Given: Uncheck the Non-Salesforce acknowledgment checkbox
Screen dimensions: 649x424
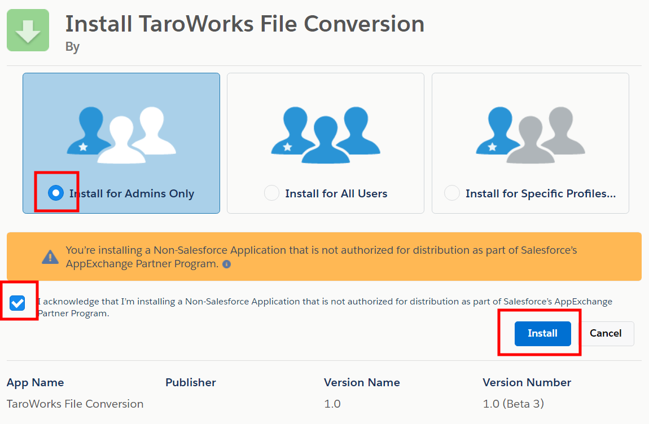Looking at the screenshot, I should 17,303.
